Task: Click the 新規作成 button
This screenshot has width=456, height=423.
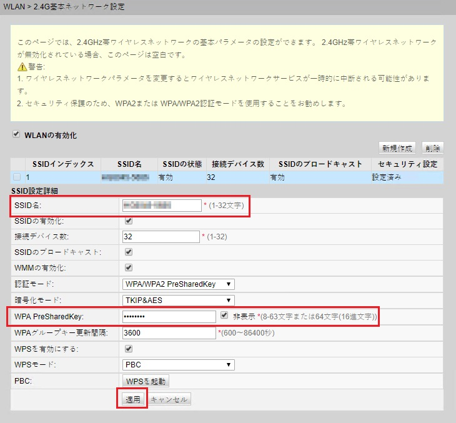Action: [x=397, y=148]
